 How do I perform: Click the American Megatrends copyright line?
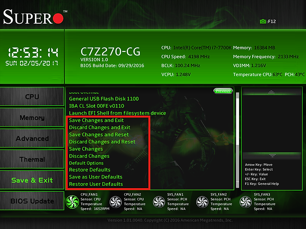point(170,220)
